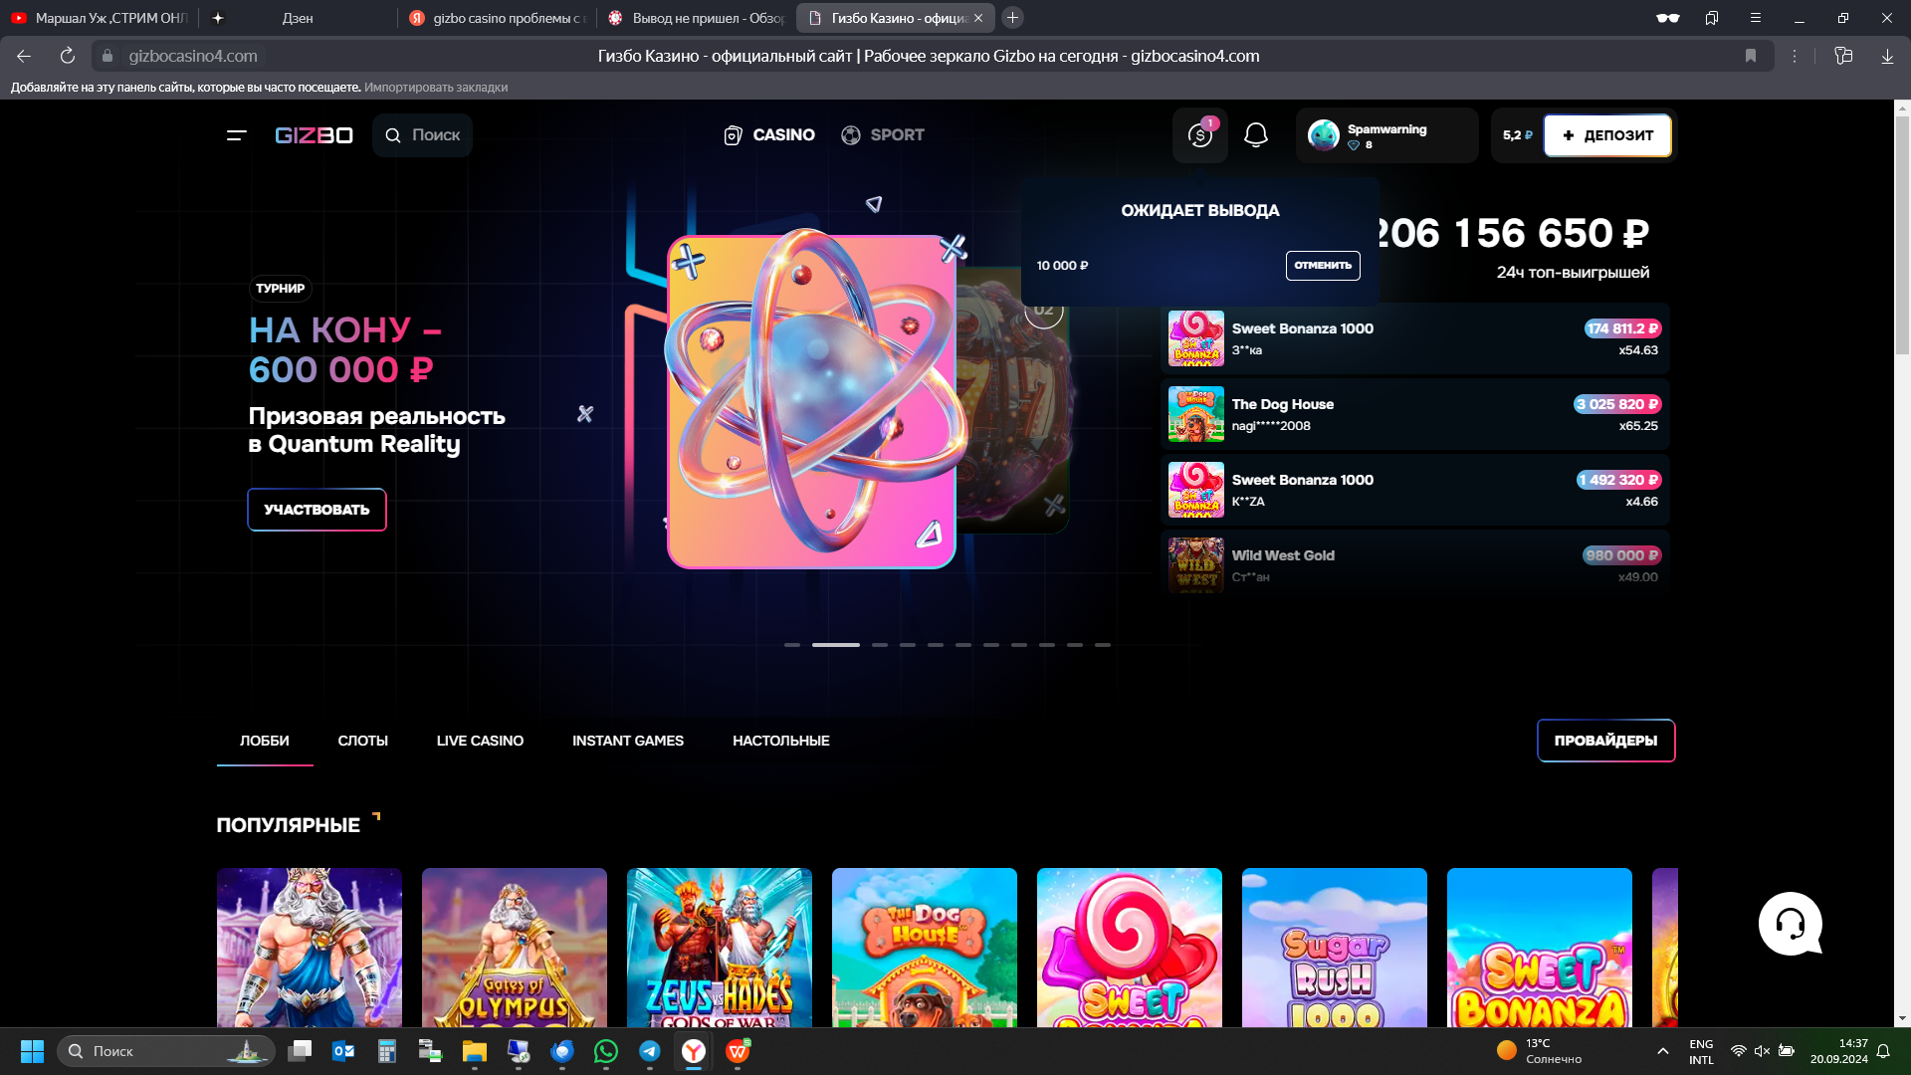Open the SPORT section
This screenshot has height=1075, width=1911.
click(882, 135)
